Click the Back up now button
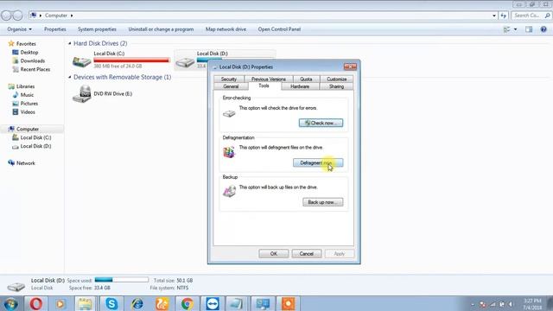This screenshot has width=553, height=311. pos(322,202)
